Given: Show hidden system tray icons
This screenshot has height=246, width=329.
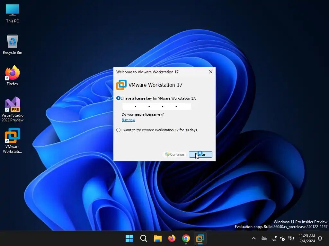Looking at the screenshot, I should (254, 238).
